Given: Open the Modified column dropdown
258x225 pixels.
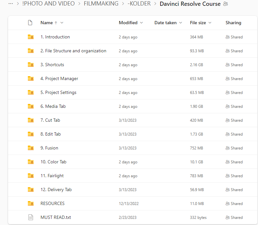Looking at the screenshot, I should [x=141, y=23].
